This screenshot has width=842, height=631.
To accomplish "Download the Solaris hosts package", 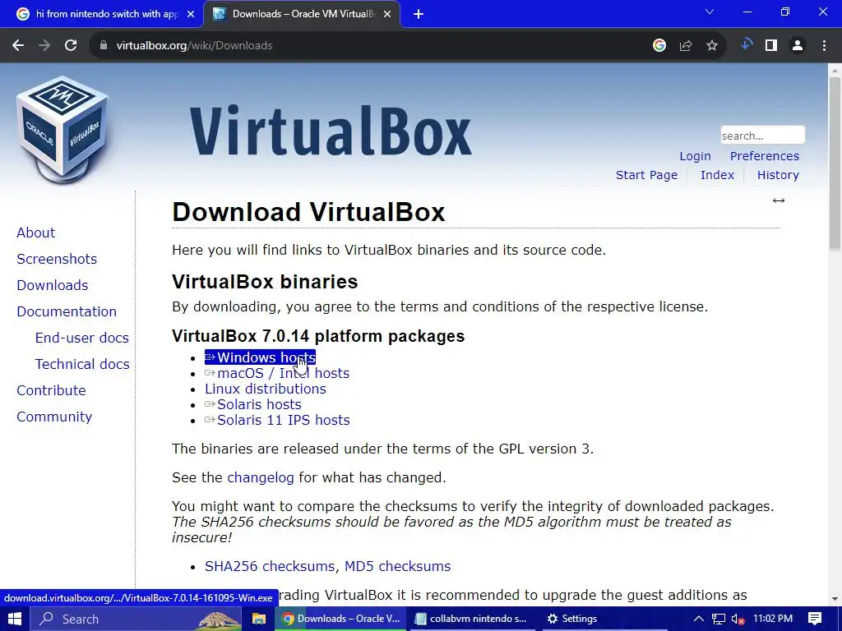I will [x=253, y=404].
